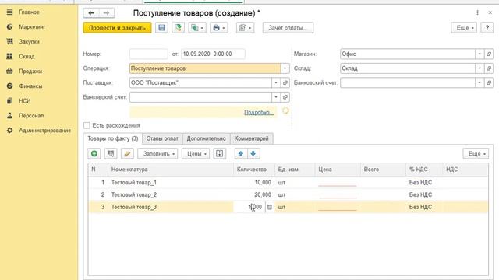Screen dimensions: 499x280
Task: Open the linked Магазин record icon
Action: pos(489,54)
